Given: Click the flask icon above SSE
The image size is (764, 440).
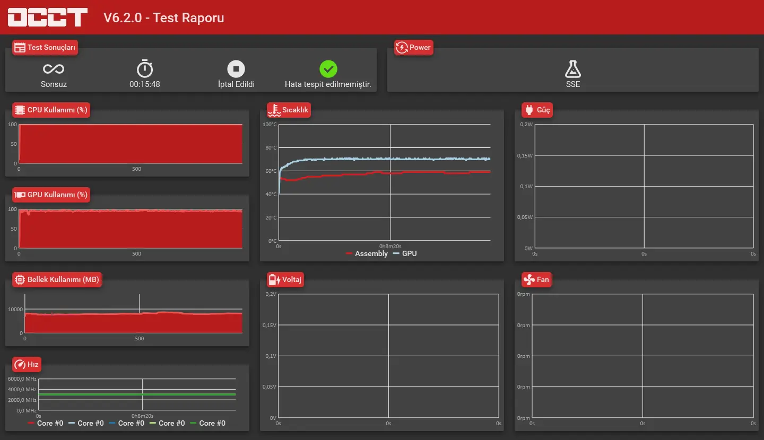Looking at the screenshot, I should click(x=573, y=69).
